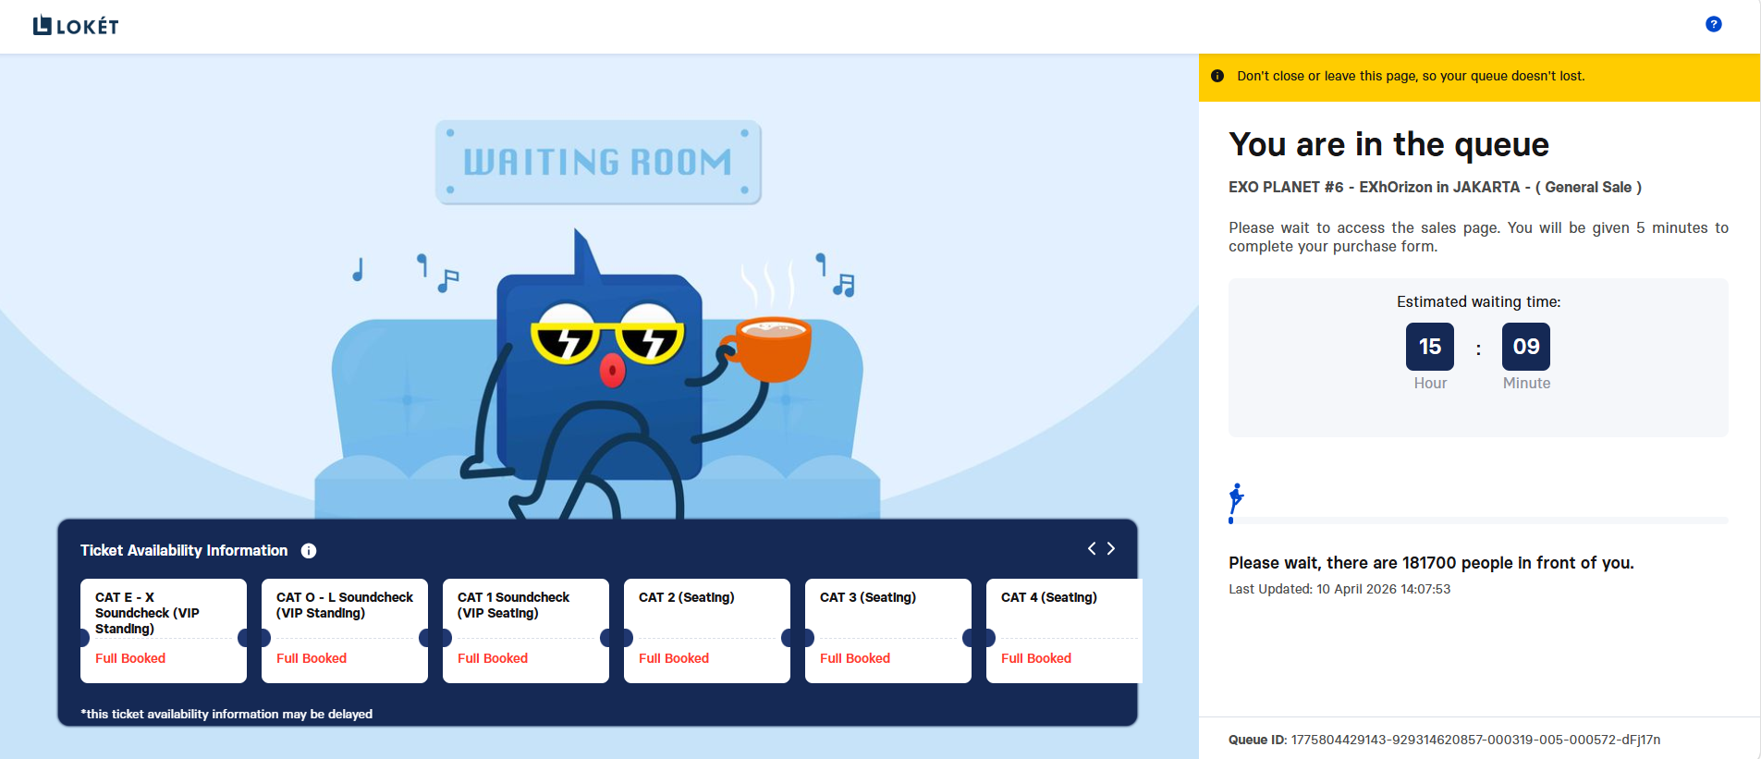Show next ticket categories with right chevron
This screenshot has width=1761, height=759.
tap(1111, 549)
